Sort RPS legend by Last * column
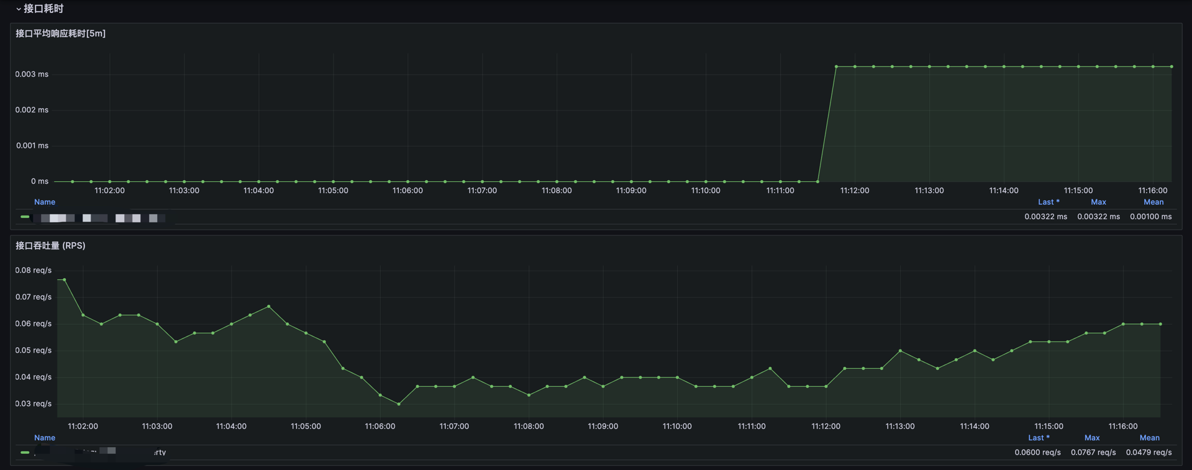This screenshot has width=1192, height=470. [1039, 438]
